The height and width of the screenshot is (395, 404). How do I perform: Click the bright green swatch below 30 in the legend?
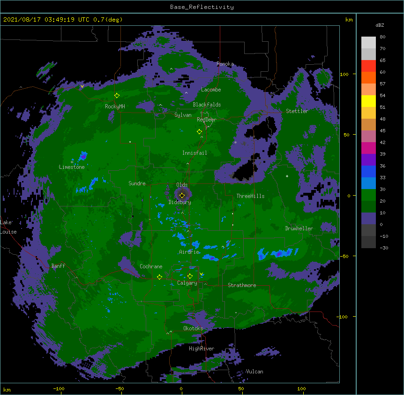click(x=368, y=195)
